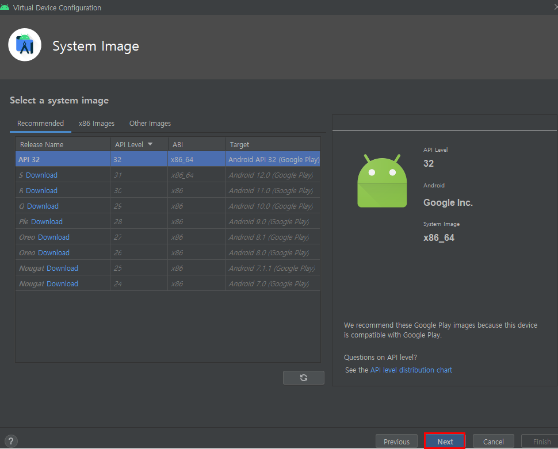This screenshot has height=449, width=558.
Task: Click the Android API 32 (Google Play) target cell
Action: (273, 159)
